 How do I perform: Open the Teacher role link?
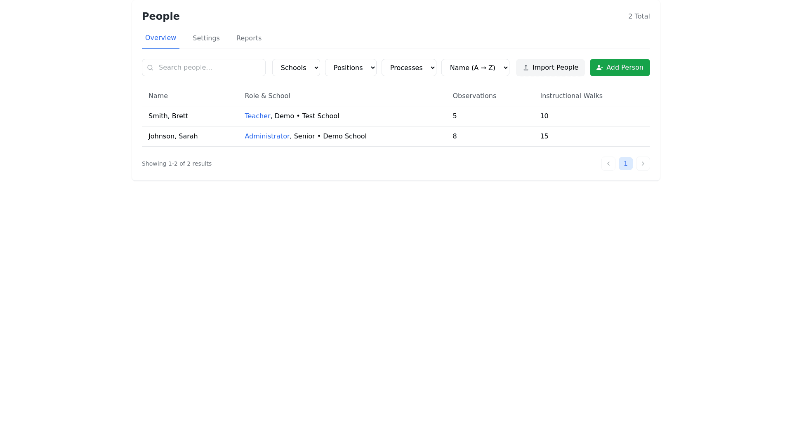[257, 116]
